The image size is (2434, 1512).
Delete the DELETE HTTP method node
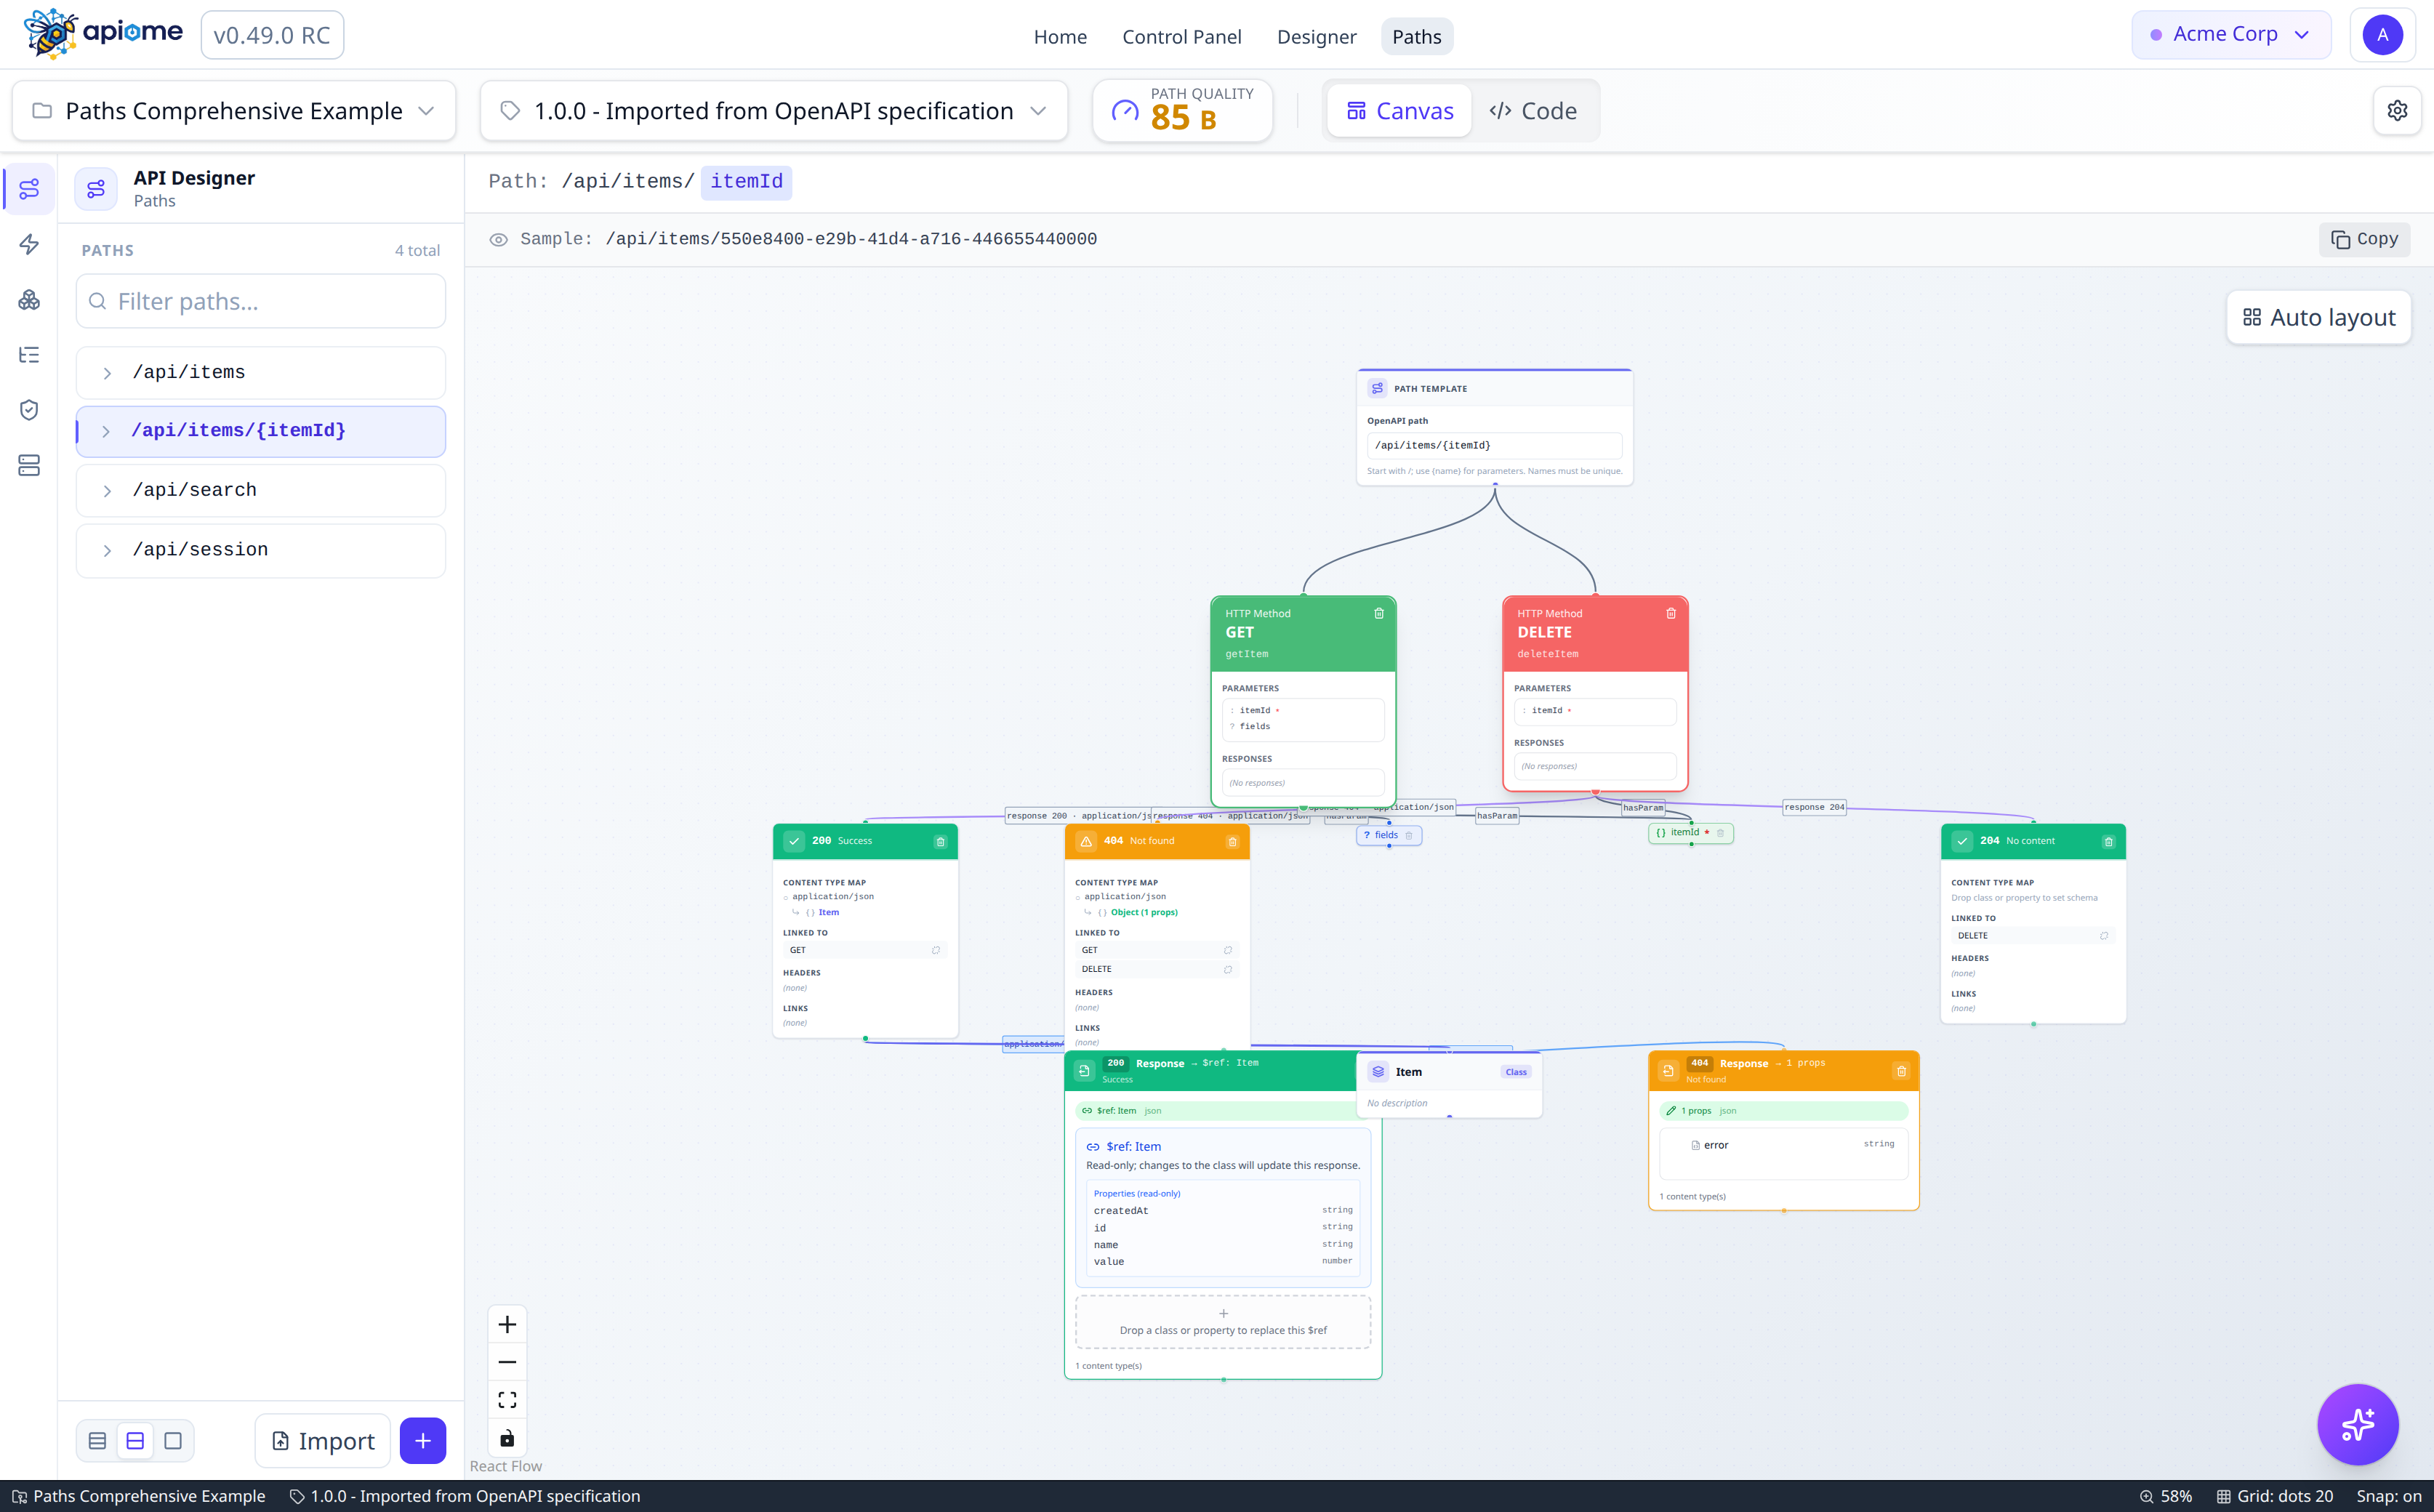pyautogui.click(x=1671, y=613)
